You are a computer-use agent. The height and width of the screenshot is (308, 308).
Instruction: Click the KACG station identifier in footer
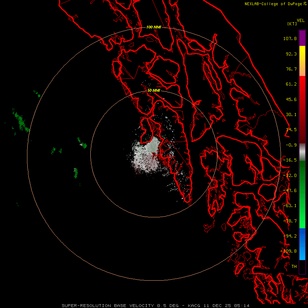[194, 306]
